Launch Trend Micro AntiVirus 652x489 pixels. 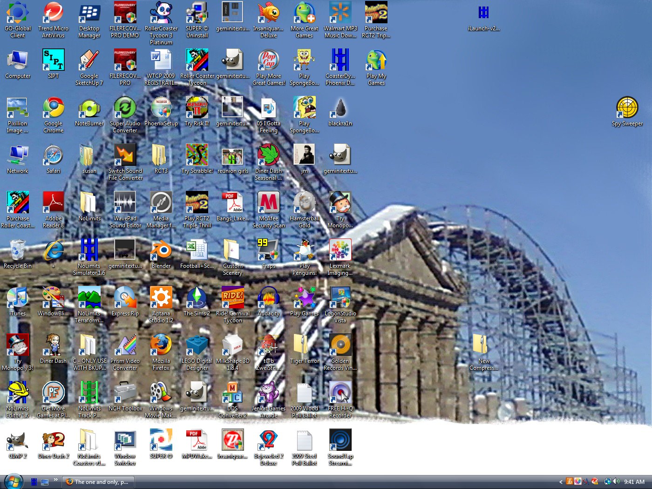click(x=54, y=20)
